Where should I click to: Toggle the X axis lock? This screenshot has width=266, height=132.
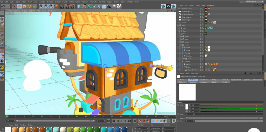pyautogui.click(x=41, y=7)
